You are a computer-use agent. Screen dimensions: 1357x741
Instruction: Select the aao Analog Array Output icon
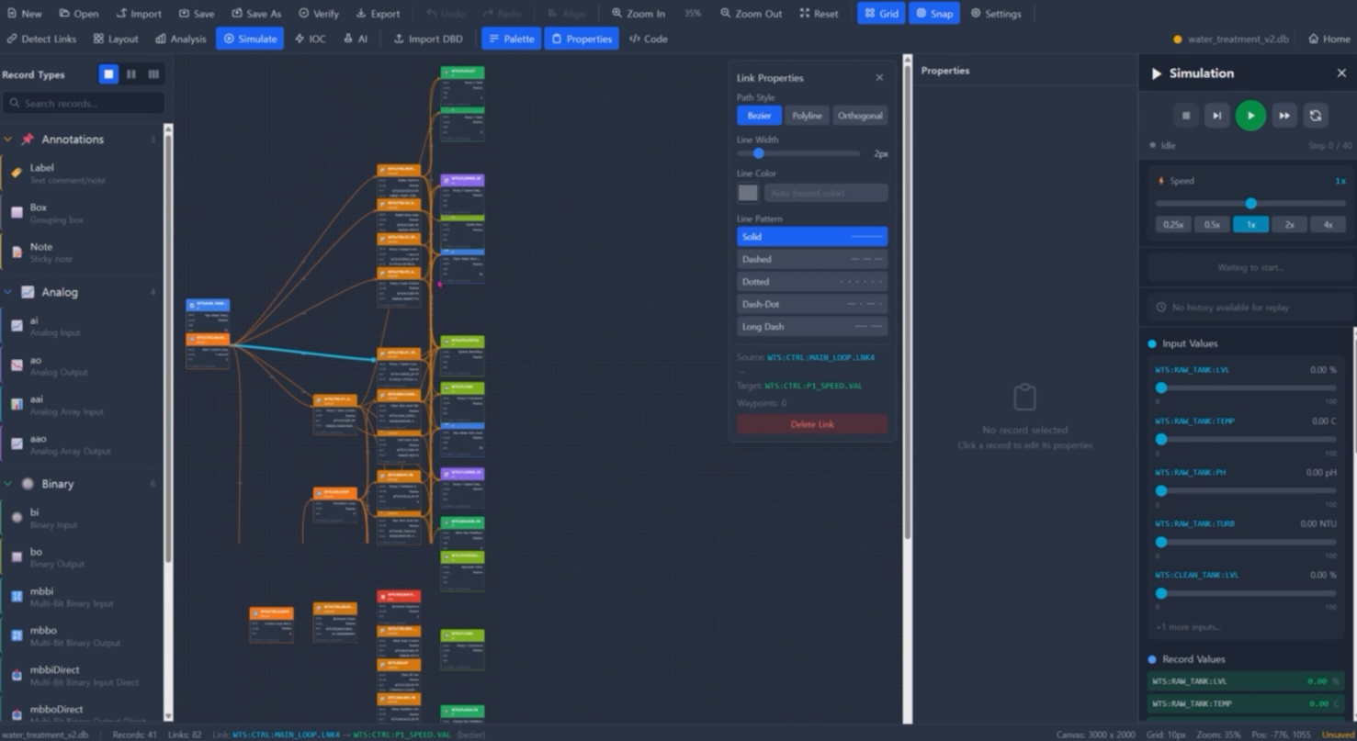tap(17, 443)
